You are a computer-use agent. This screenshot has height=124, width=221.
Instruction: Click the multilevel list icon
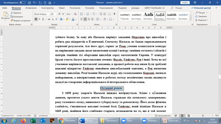coord(94,14)
